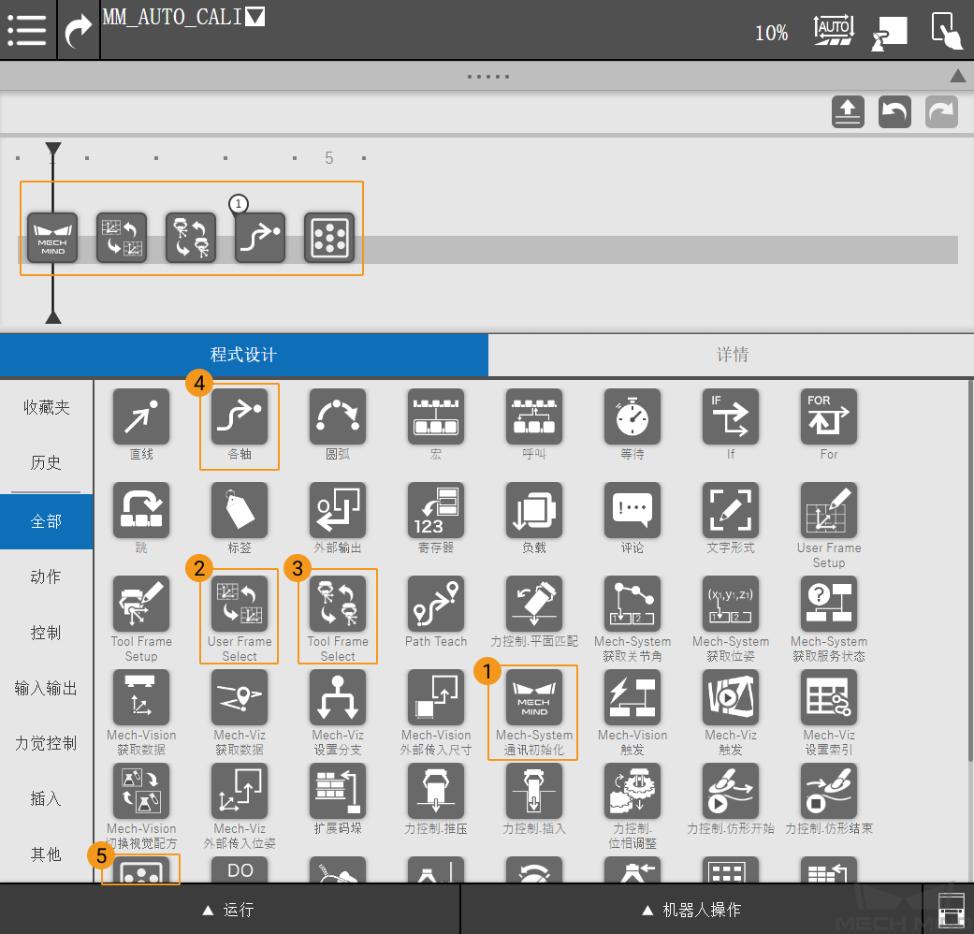
Task: Select the Mech-Vision 触发 icon
Action: [632, 697]
